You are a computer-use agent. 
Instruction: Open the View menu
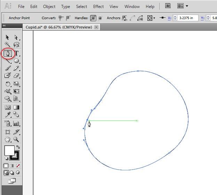coord(114,7)
